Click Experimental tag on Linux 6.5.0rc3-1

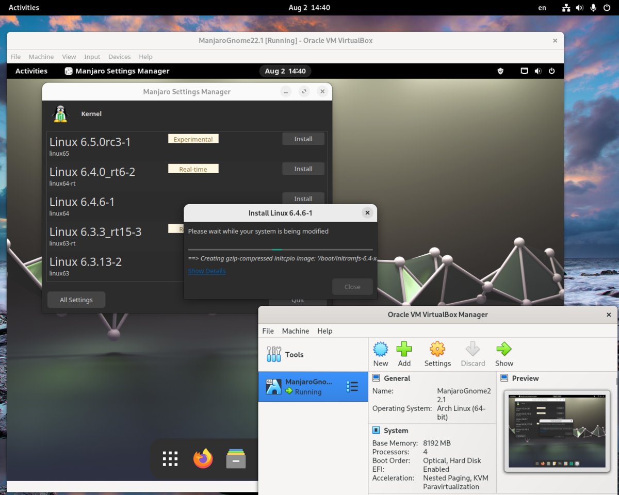coord(193,139)
